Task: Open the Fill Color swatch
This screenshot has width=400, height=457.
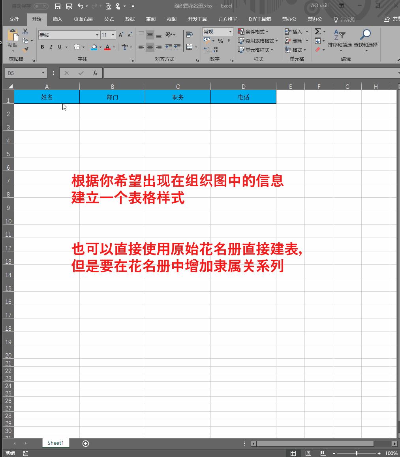Action: tap(94, 47)
